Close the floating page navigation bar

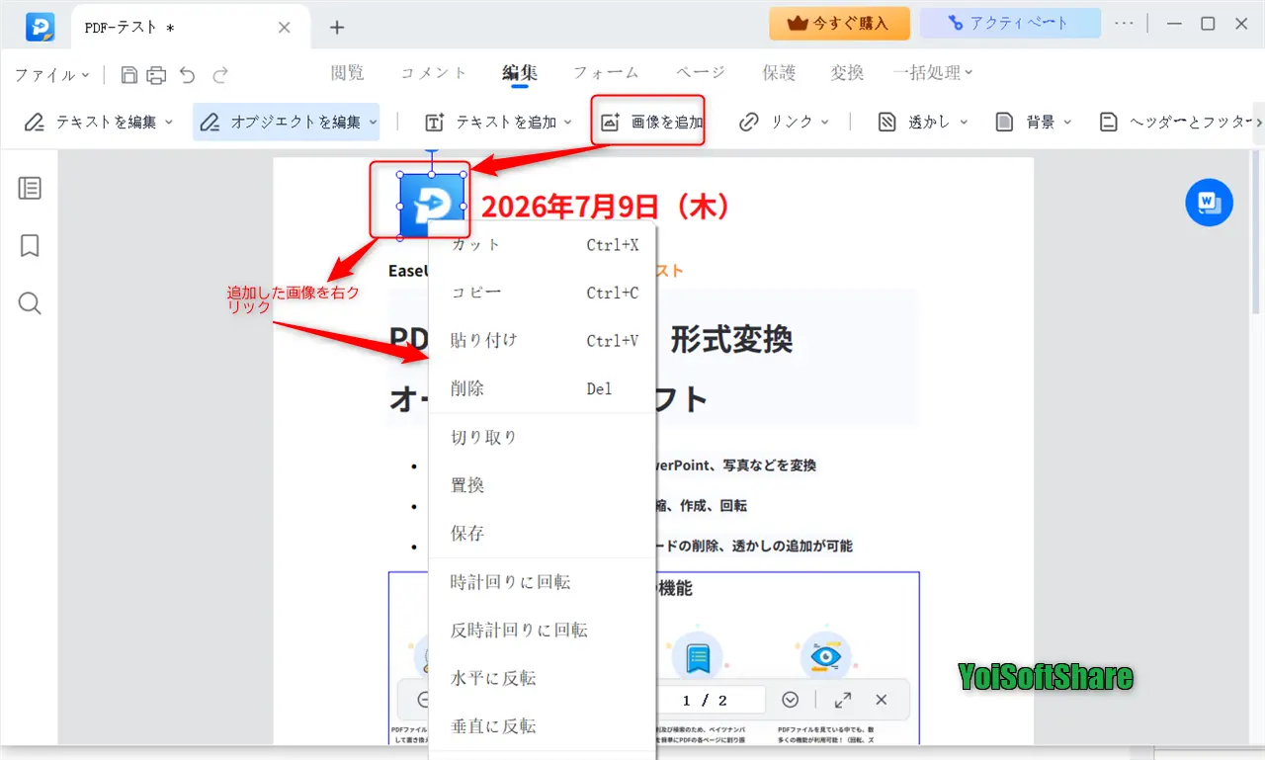882,700
